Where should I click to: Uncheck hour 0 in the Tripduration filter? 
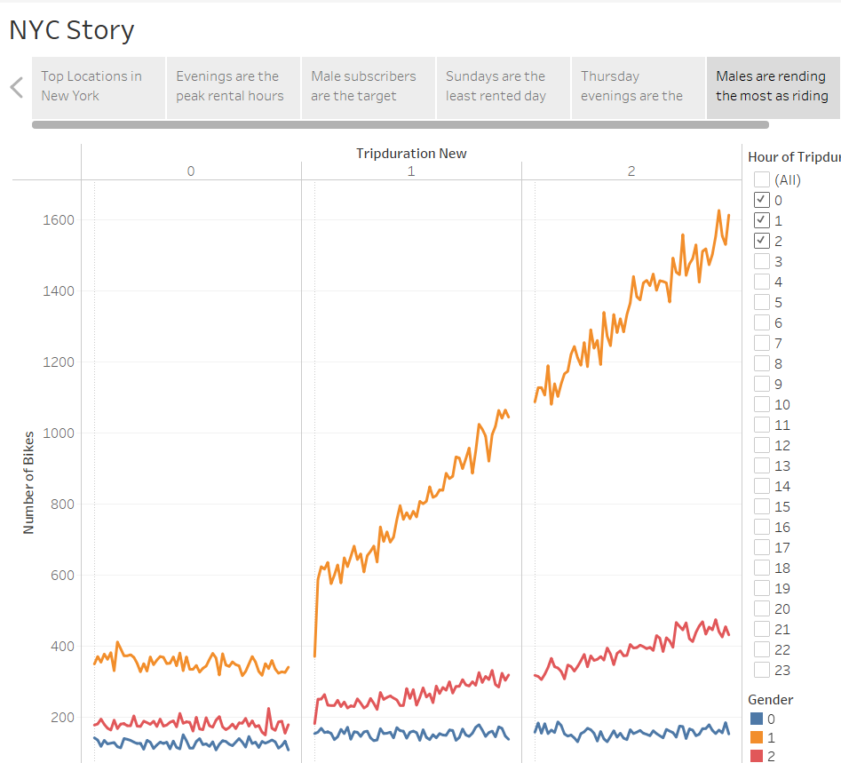[761, 199]
